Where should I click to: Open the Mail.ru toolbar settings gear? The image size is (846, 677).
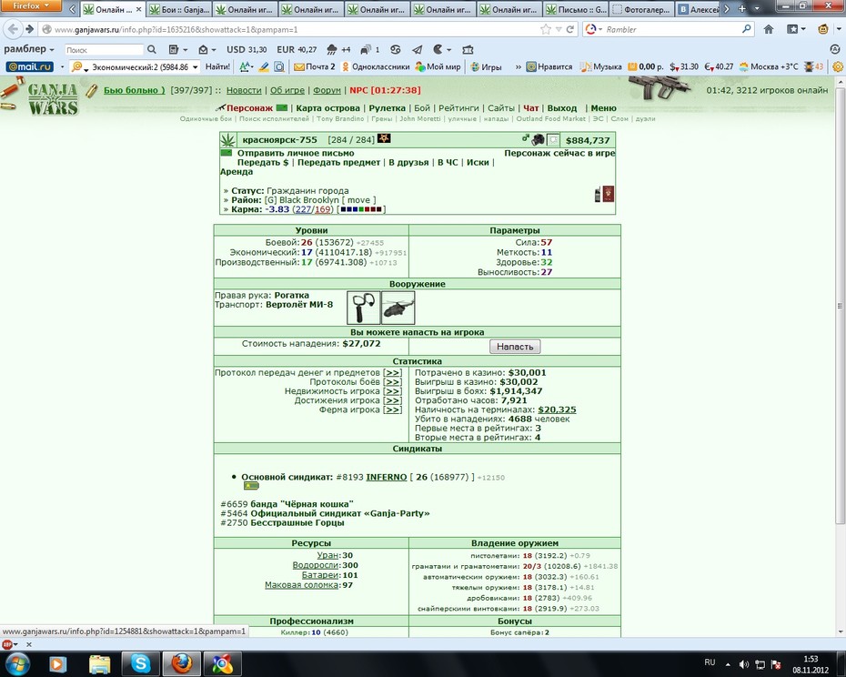pos(838,67)
